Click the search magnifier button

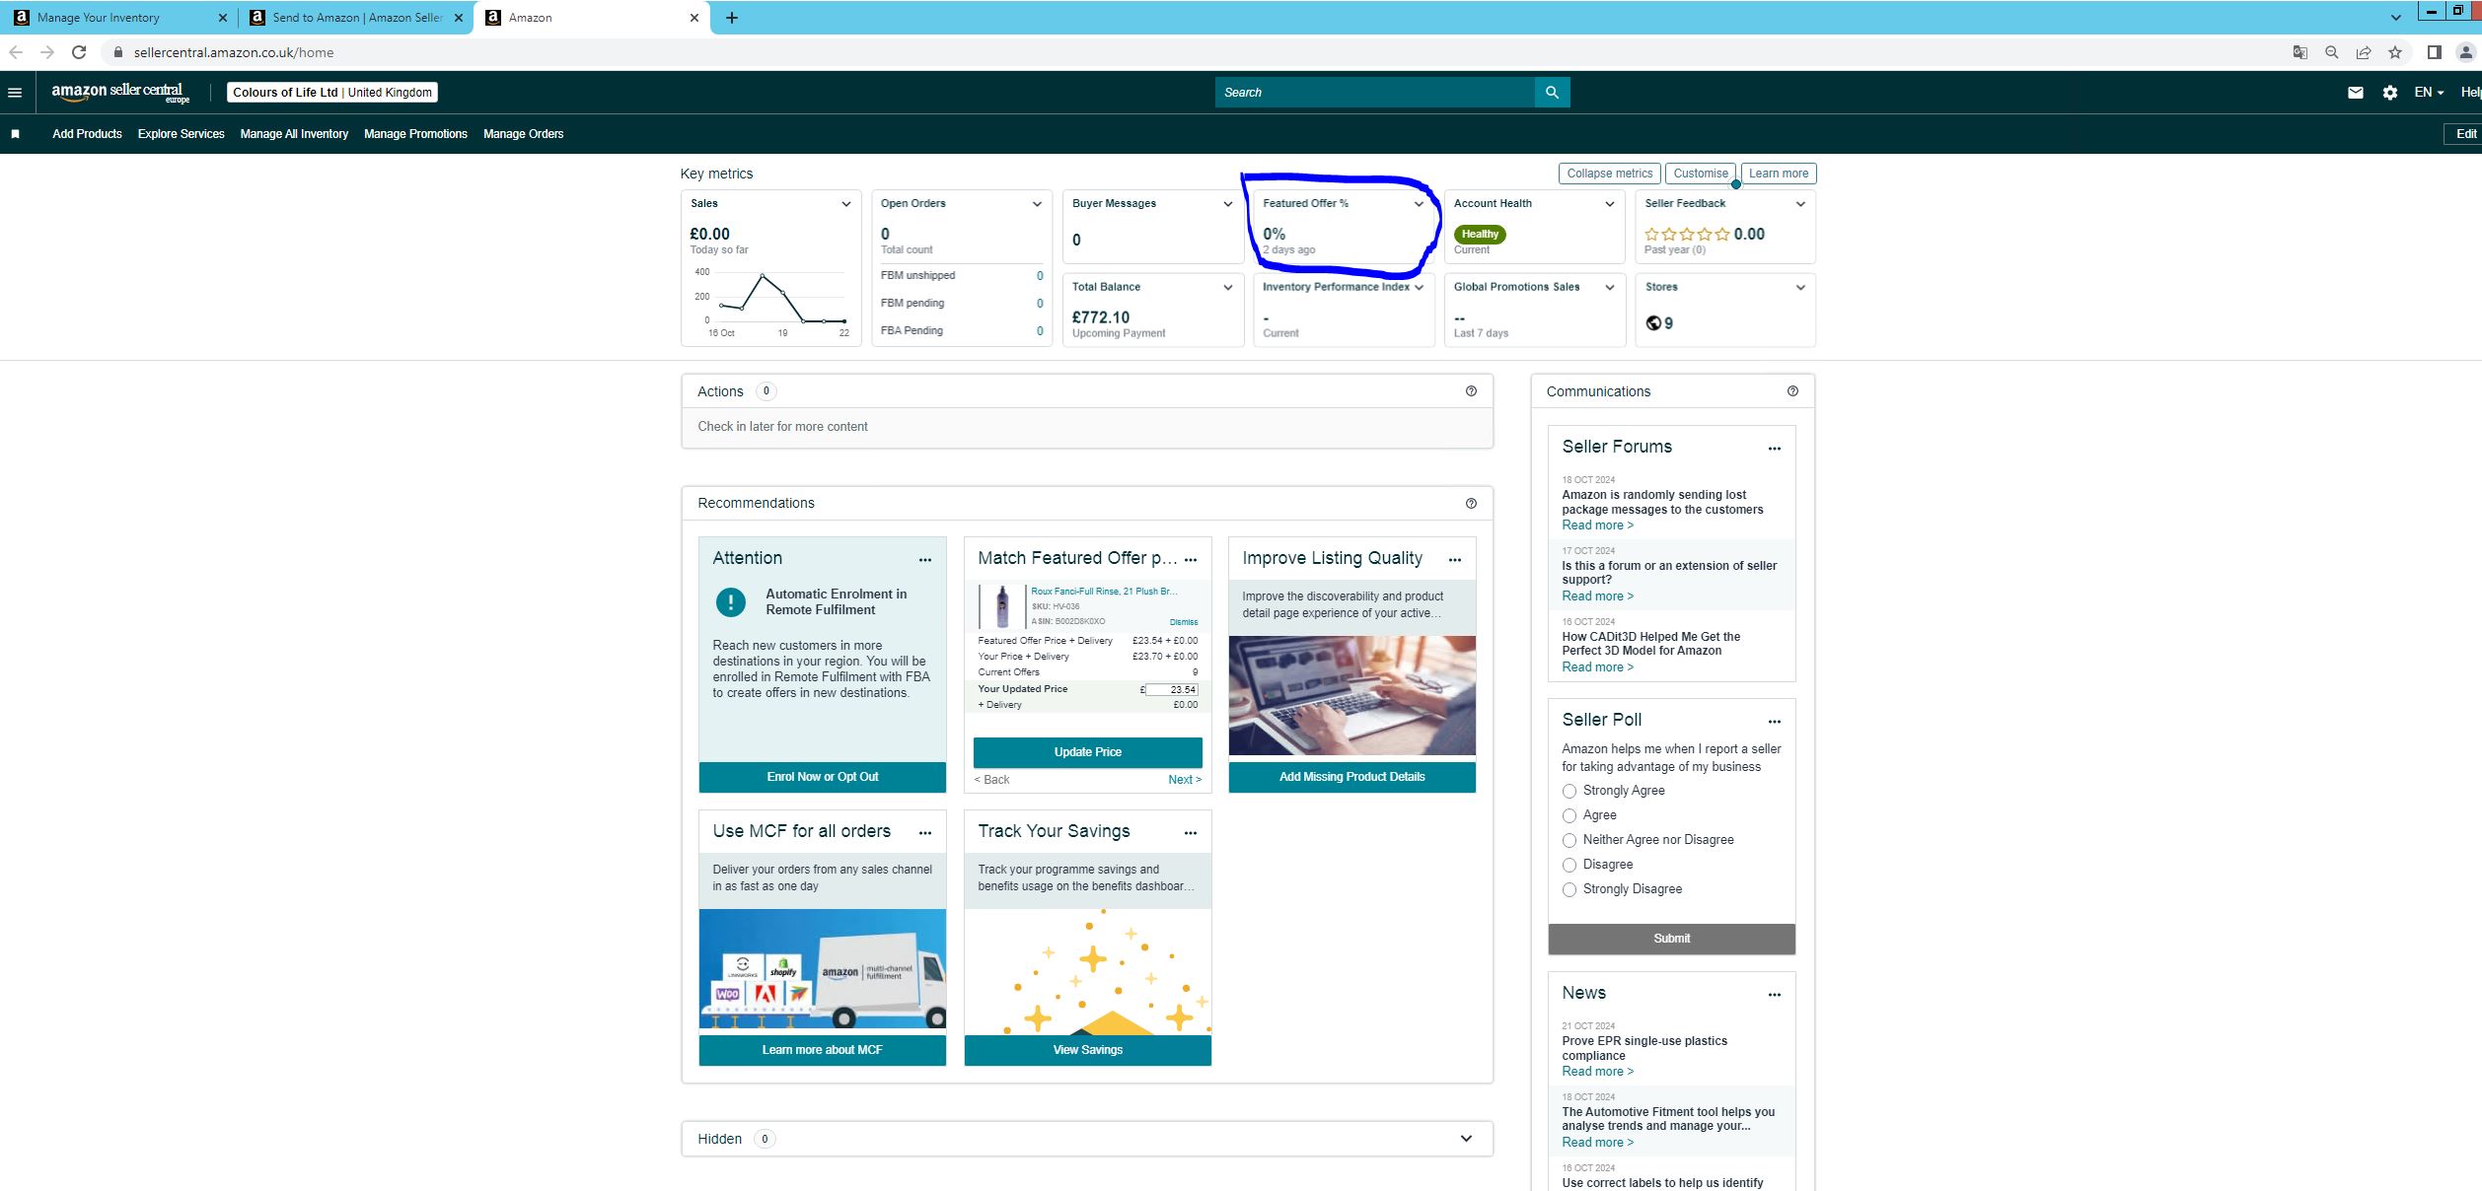pyautogui.click(x=1552, y=93)
